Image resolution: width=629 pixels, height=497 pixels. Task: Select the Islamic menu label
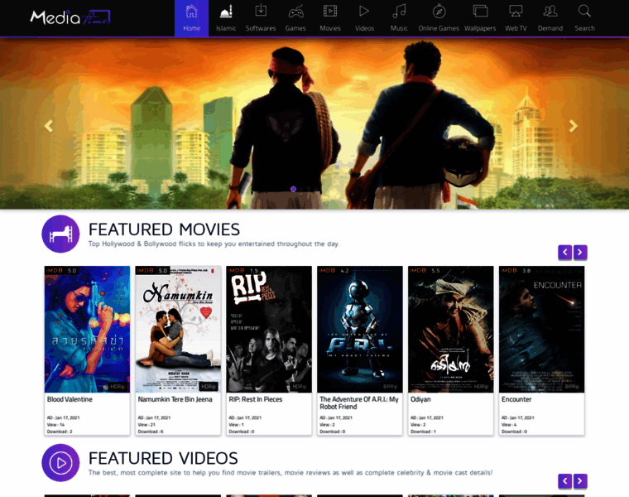point(226,28)
